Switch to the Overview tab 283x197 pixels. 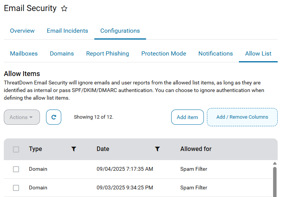(x=22, y=31)
